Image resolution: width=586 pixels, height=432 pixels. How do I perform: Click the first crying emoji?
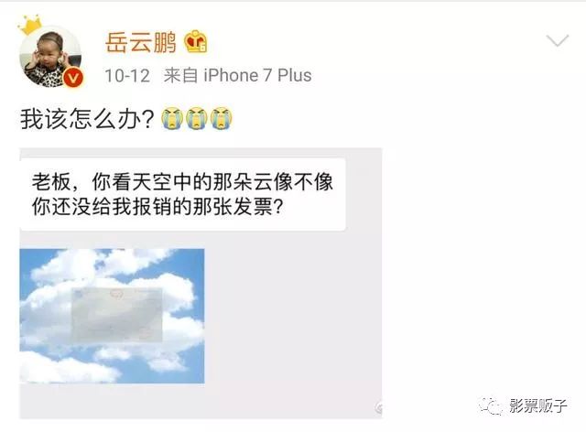click(172, 118)
